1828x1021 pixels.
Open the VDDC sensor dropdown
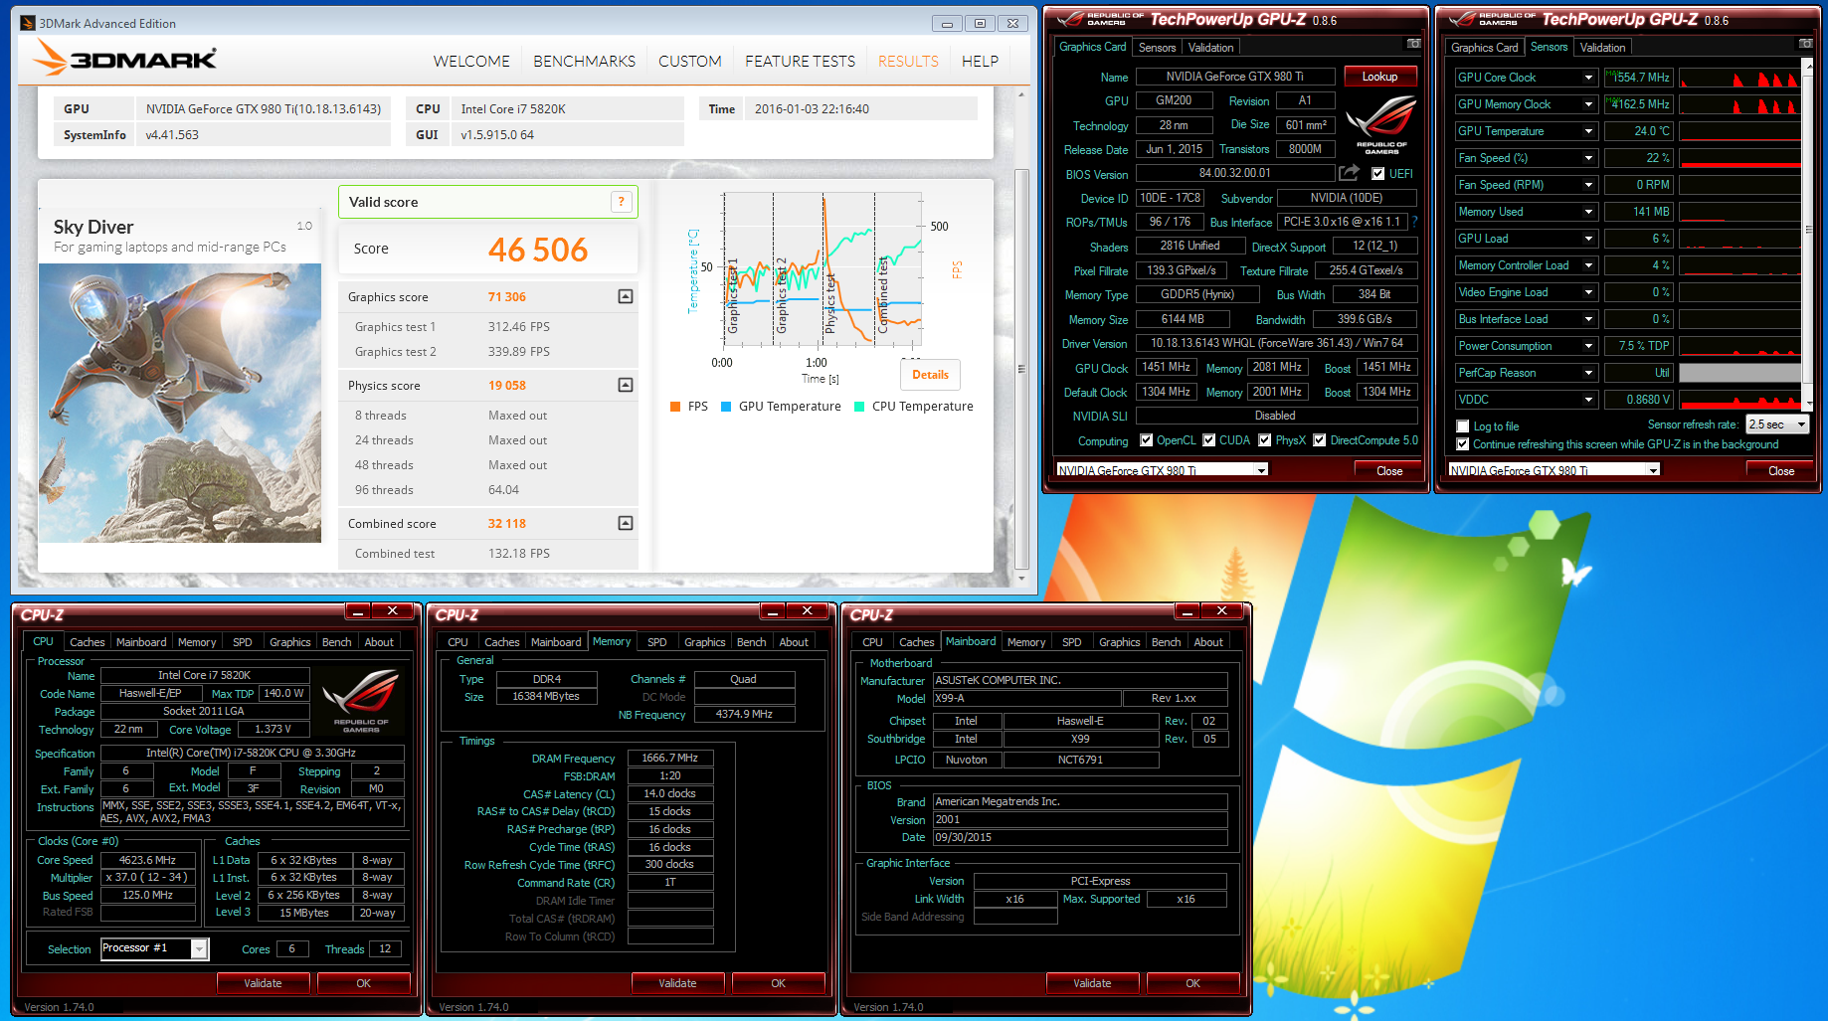(x=1589, y=400)
